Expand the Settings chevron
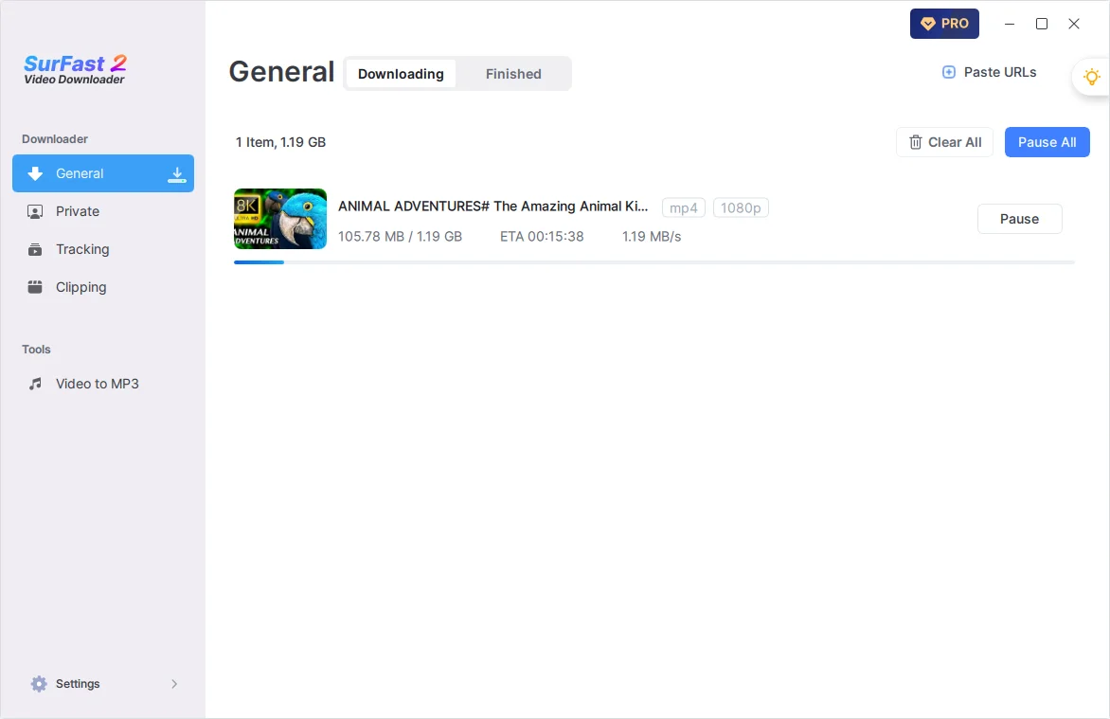The image size is (1110, 719). [173, 683]
